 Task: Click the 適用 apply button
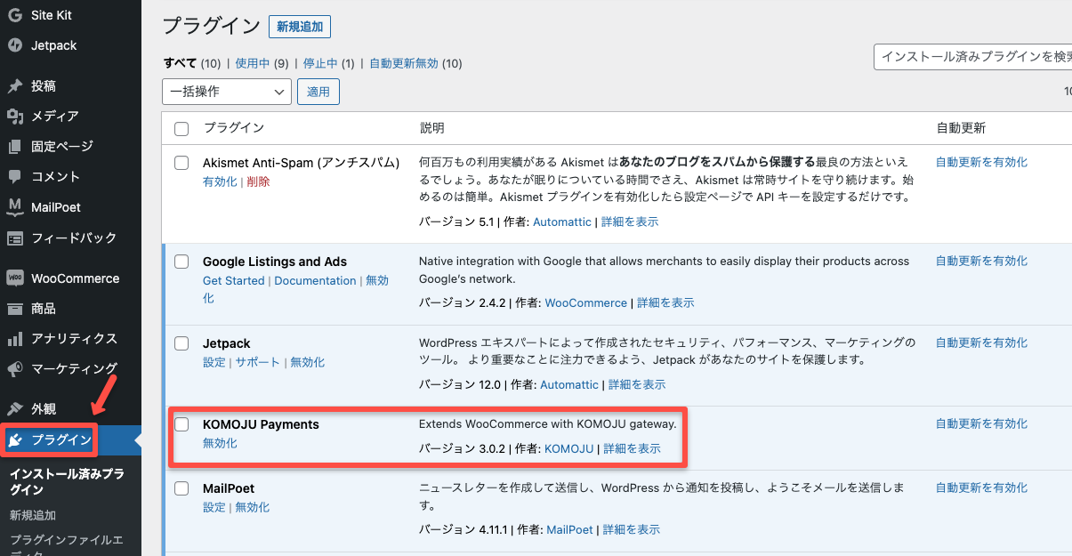tap(318, 92)
